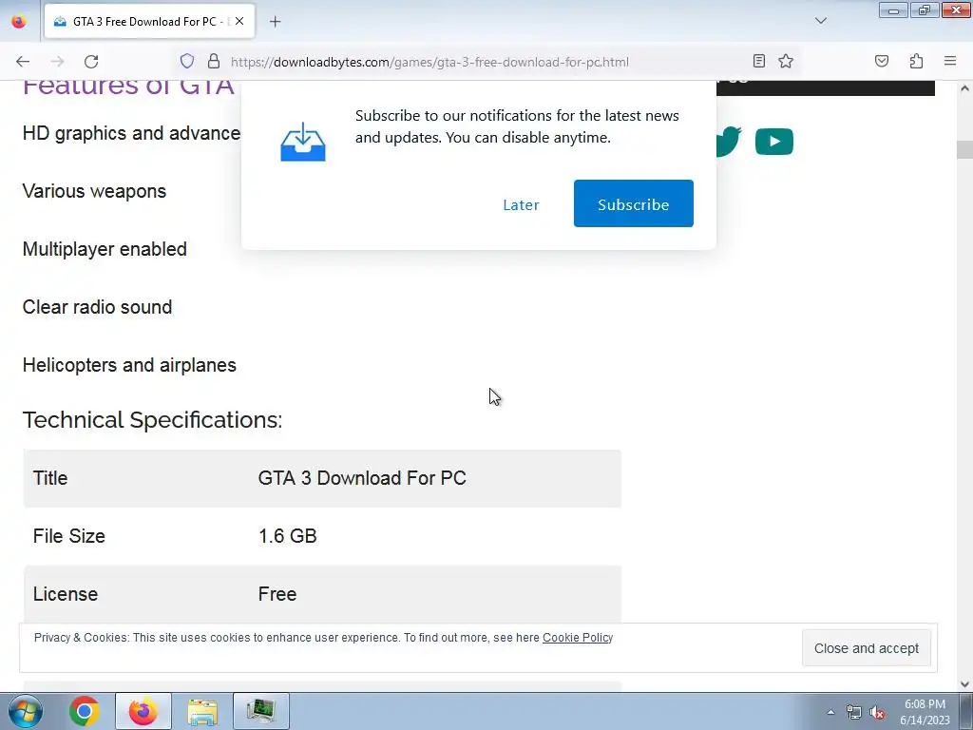The height and width of the screenshot is (730, 973).
Task: Click the 'HD graphics and advance' feature text
Action: click(131, 133)
